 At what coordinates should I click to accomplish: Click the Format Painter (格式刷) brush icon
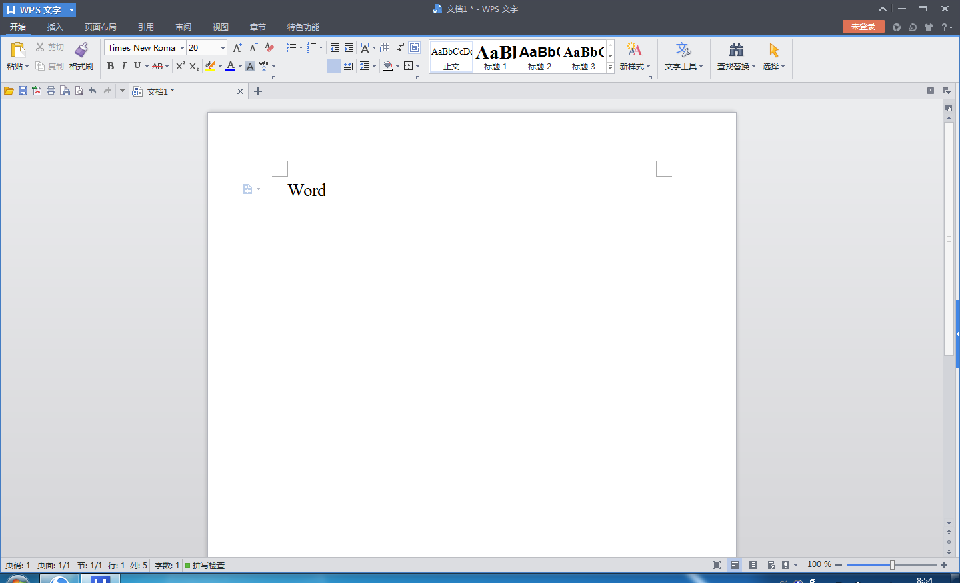[x=81, y=51]
